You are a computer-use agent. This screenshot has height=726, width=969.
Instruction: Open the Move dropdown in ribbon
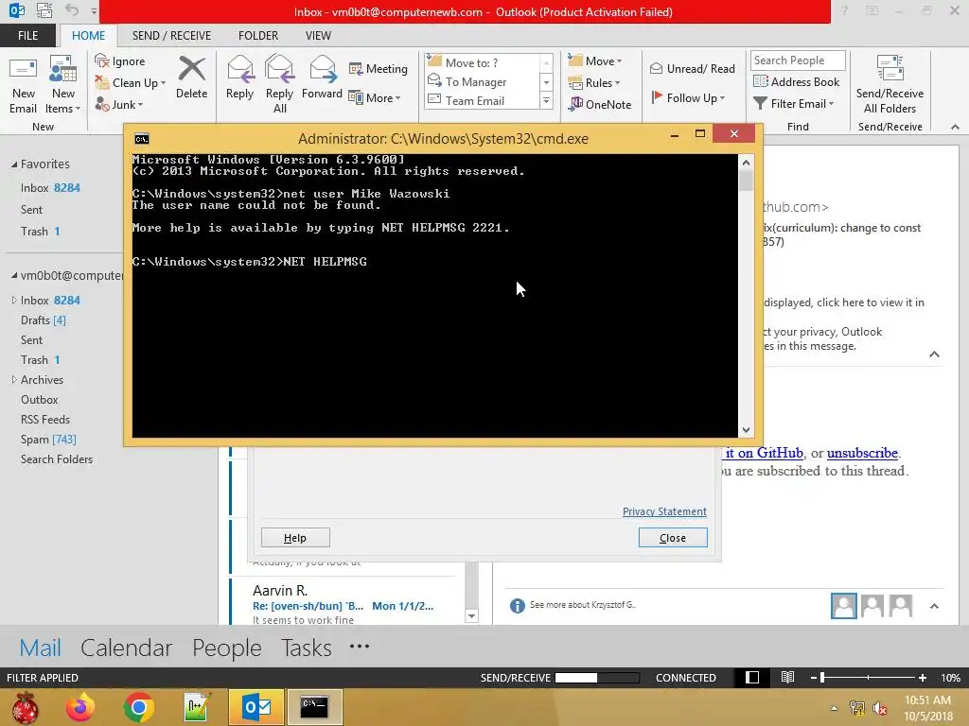(x=596, y=61)
